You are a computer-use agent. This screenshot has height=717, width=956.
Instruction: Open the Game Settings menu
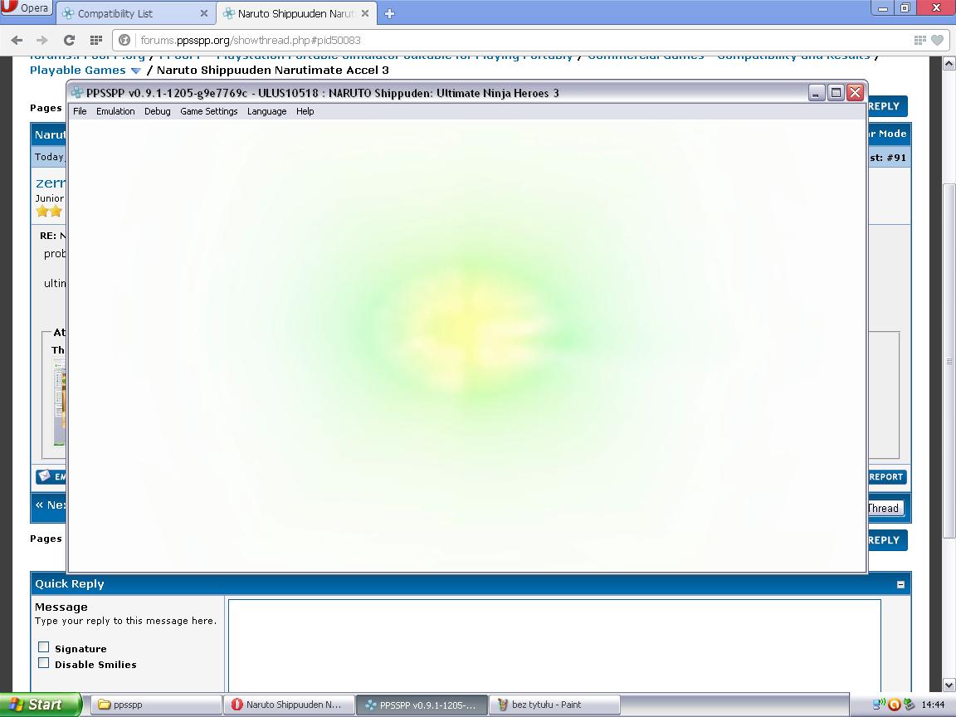[x=208, y=111]
